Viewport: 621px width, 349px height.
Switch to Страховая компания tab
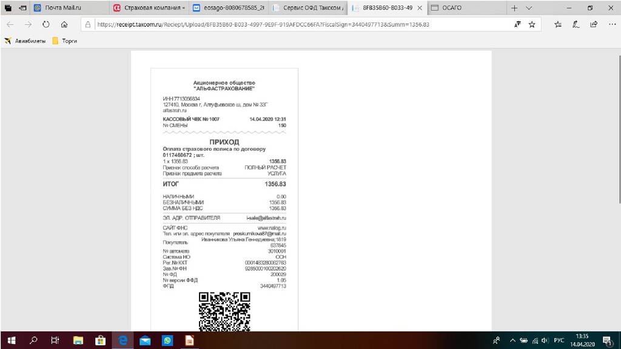point(149,7)
